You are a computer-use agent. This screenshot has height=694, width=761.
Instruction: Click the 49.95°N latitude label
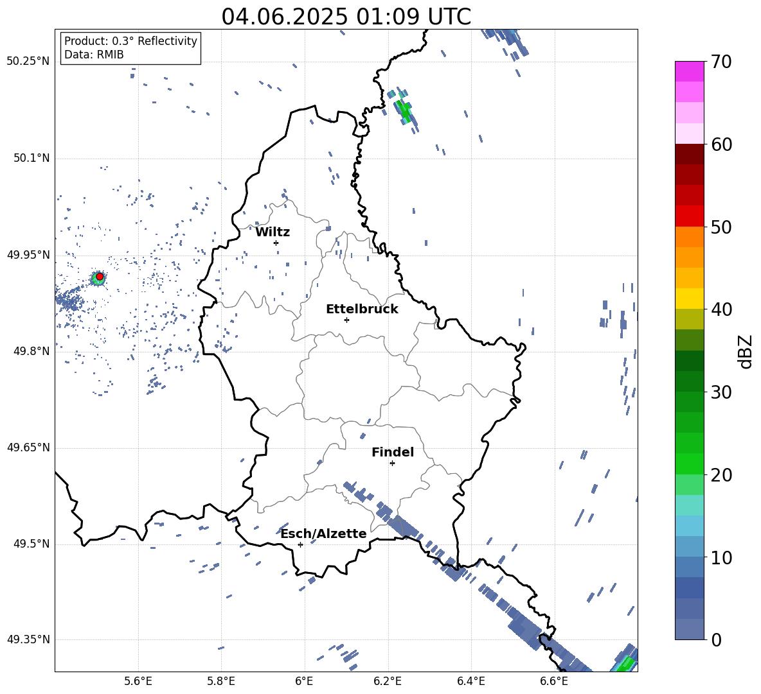click(28, 254)
